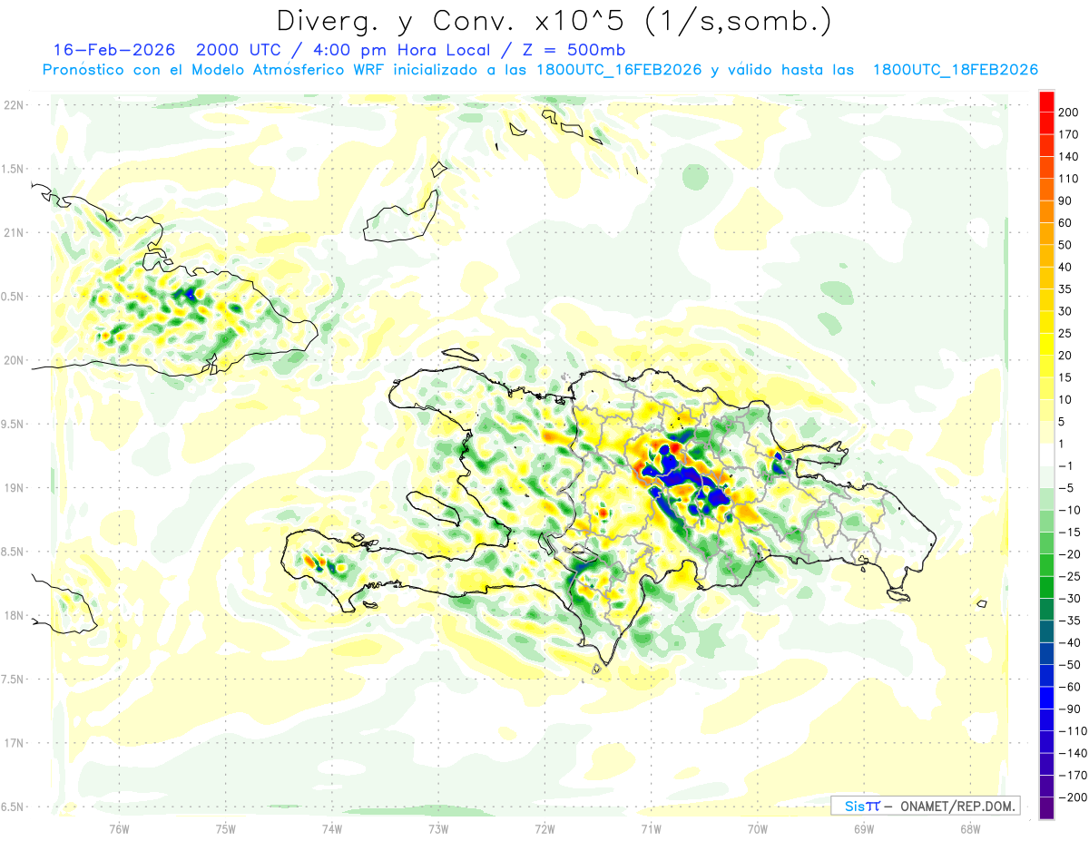Click the '19N' latitude label
The image size is (1089, 841).
point(14,488)
